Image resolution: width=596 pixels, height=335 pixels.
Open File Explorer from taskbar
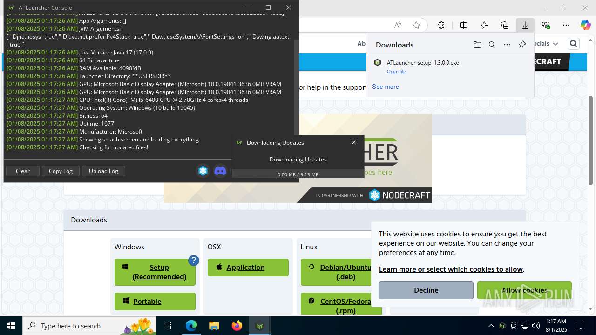click(214, 326)
